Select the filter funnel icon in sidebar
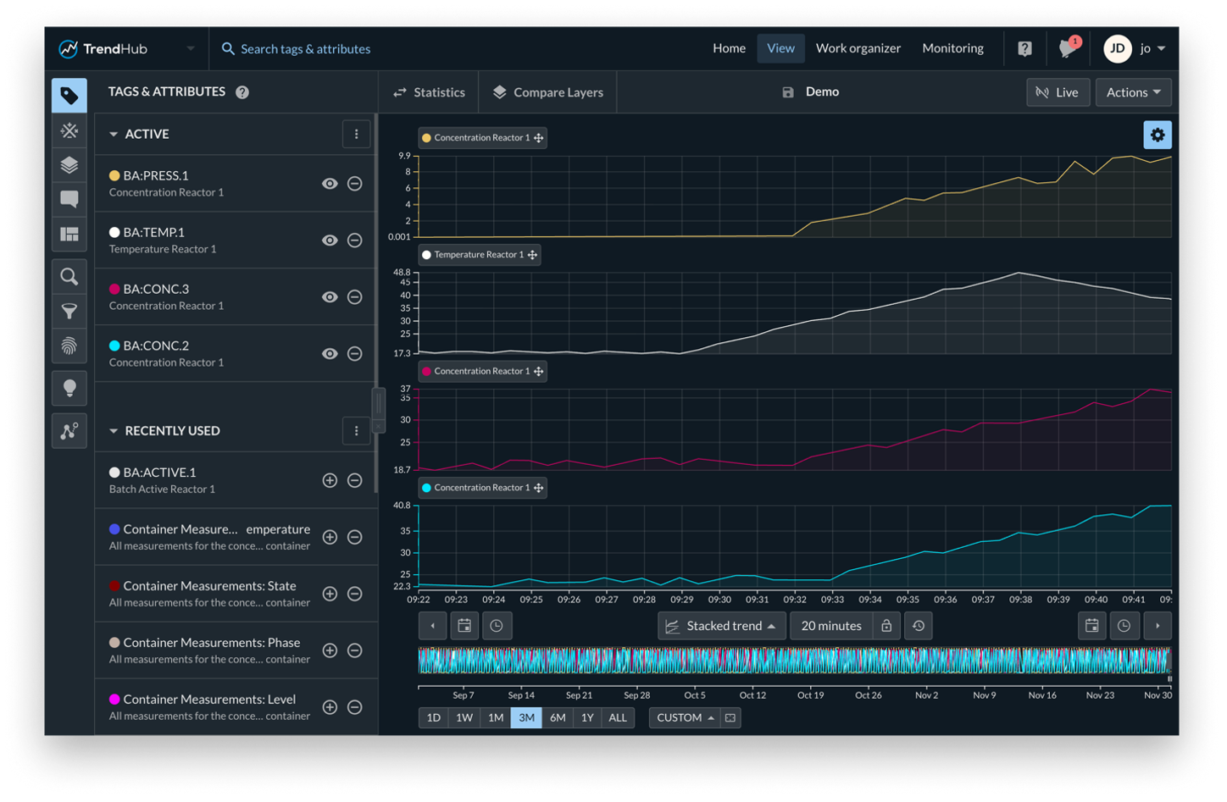Screen dimensions: 1227x802 [x=69, y=312]
